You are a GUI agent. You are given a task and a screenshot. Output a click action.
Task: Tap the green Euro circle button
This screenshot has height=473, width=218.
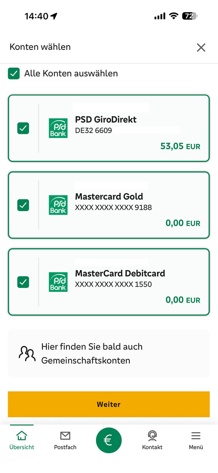pyautogui.click(x=109, y=440)
